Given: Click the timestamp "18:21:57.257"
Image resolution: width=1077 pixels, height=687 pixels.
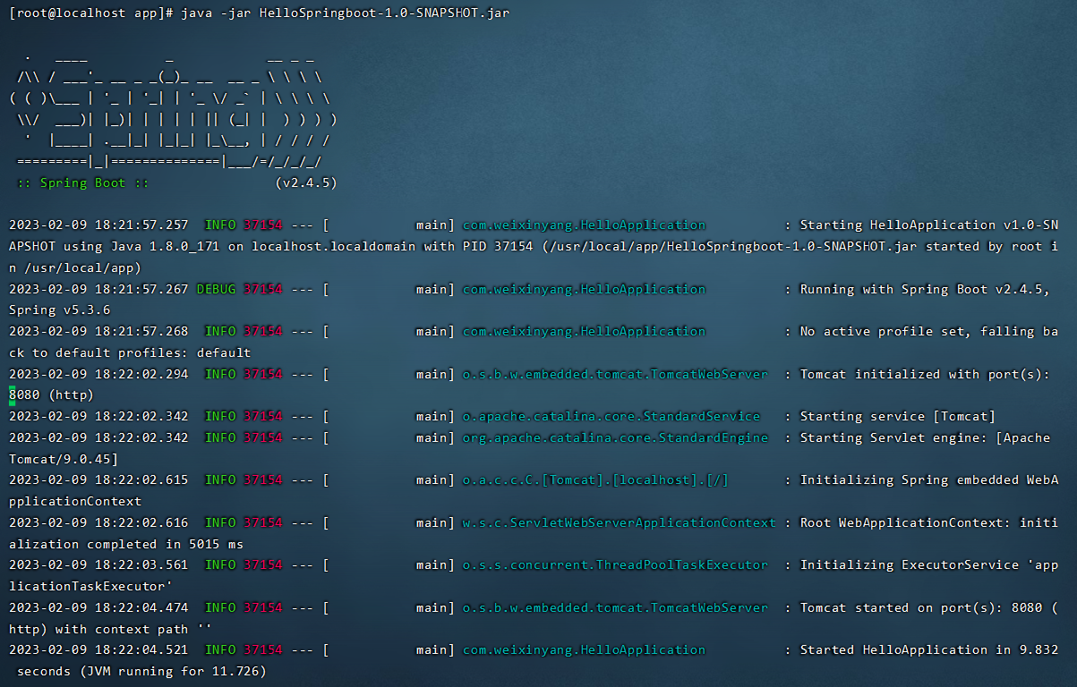Looking at the screenshot, I should pyautogui.click(x=141, y=225).
